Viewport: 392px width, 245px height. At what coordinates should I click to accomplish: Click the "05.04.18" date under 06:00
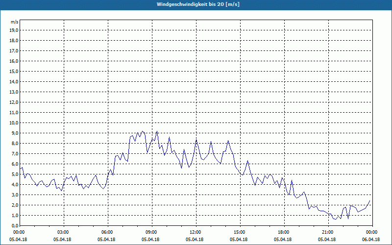click(x=106, y=239)
